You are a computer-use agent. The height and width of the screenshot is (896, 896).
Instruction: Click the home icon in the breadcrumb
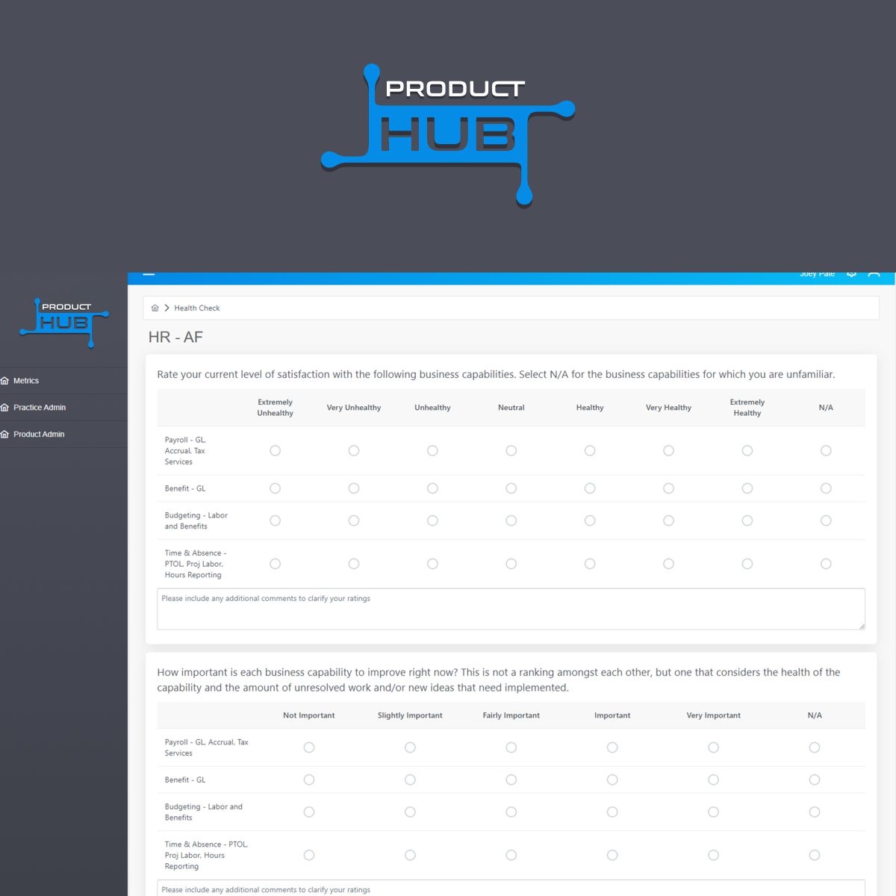[155, 308]
